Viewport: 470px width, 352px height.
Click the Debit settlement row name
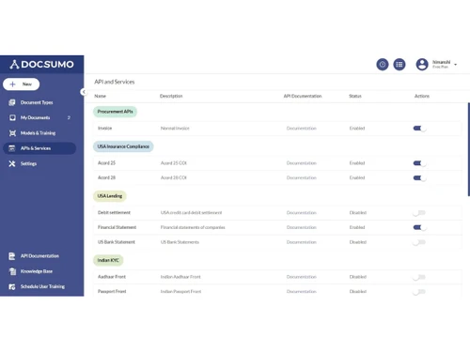click(114, 213)
